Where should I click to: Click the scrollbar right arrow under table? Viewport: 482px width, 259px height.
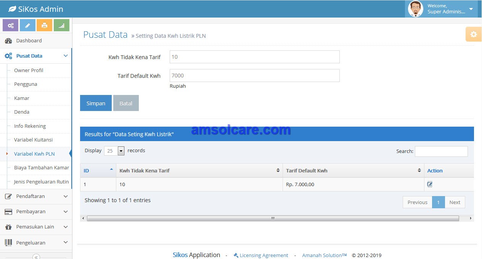[471, 219]
